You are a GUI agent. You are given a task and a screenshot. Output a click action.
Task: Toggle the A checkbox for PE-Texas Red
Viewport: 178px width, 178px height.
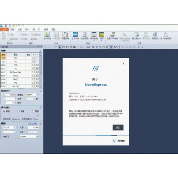pyautogui.click(x=34, y=72)
